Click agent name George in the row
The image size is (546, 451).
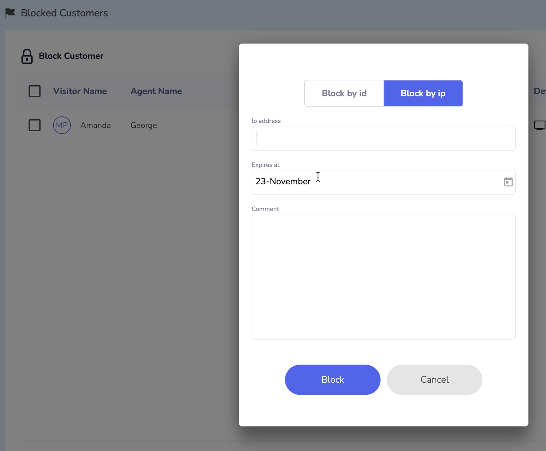click(144, 125)
